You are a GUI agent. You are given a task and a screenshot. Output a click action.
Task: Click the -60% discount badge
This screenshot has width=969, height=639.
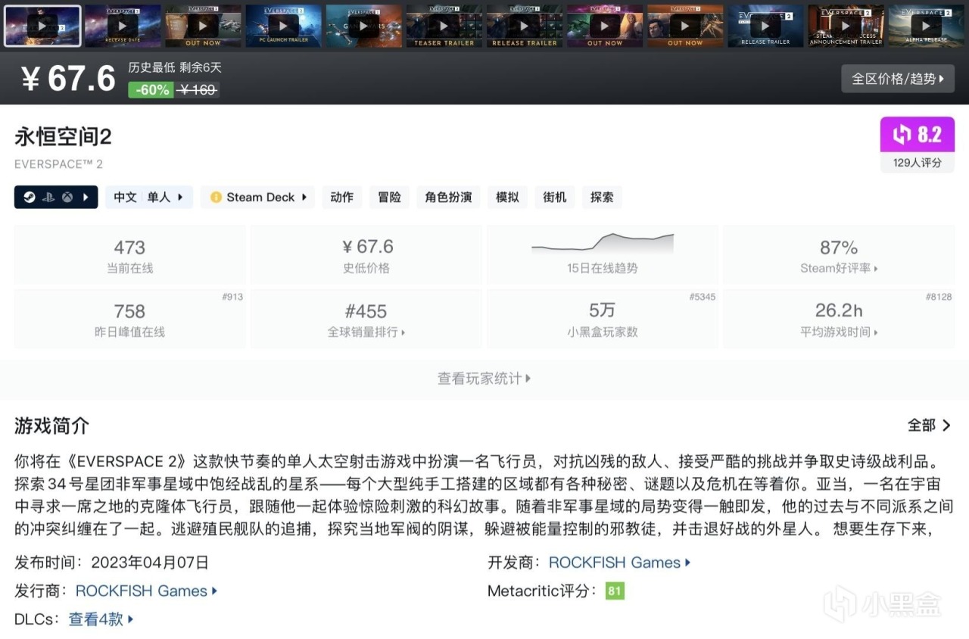[x=151, y=89]
